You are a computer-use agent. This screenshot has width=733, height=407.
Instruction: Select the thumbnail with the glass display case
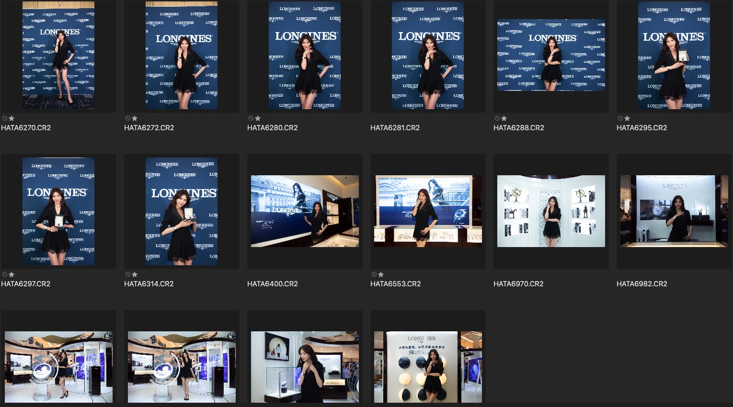pyautogui.click(x=305, y=367)
